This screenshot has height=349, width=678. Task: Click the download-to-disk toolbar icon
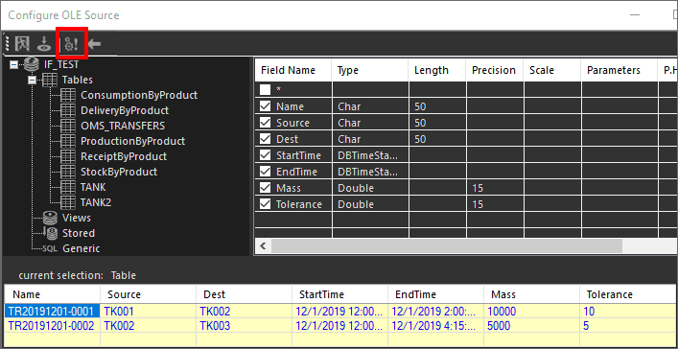[44, 44]
